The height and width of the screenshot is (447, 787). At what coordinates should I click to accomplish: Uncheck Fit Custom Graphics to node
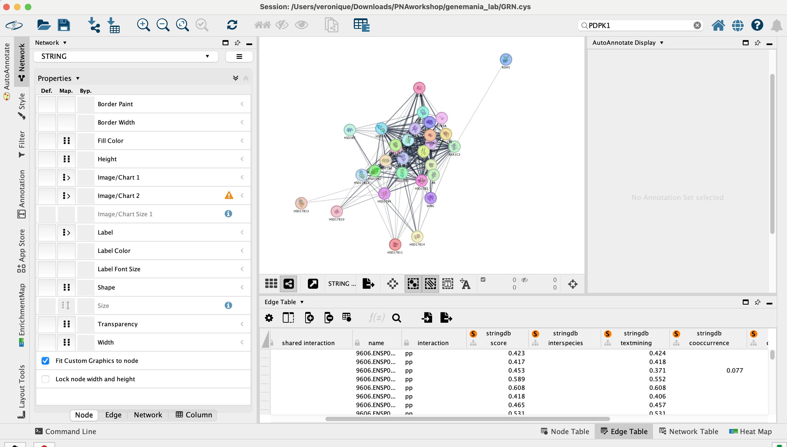tap(46, 361)
